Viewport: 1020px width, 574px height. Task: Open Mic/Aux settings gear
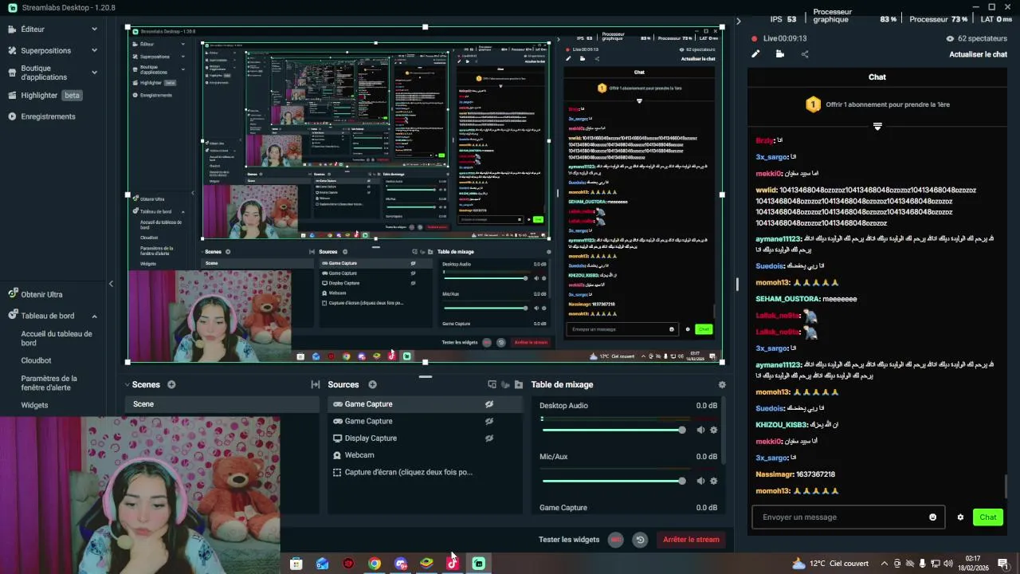tap(713, 481)
